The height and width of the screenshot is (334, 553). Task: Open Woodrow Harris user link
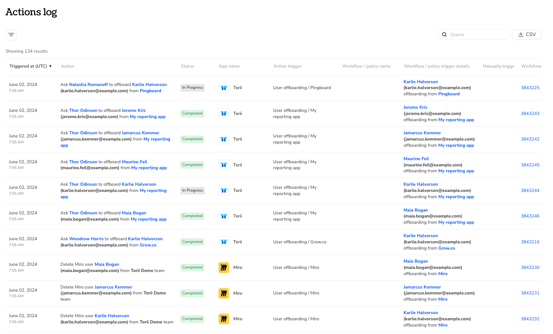pos(86,239)
